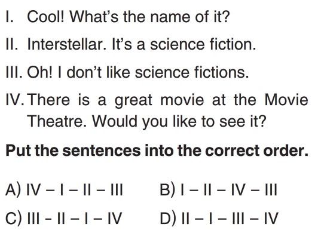Click the instruction 'Put the sentences into the correct order.'
Screen dimensions: 315x233
coord(157,151)
